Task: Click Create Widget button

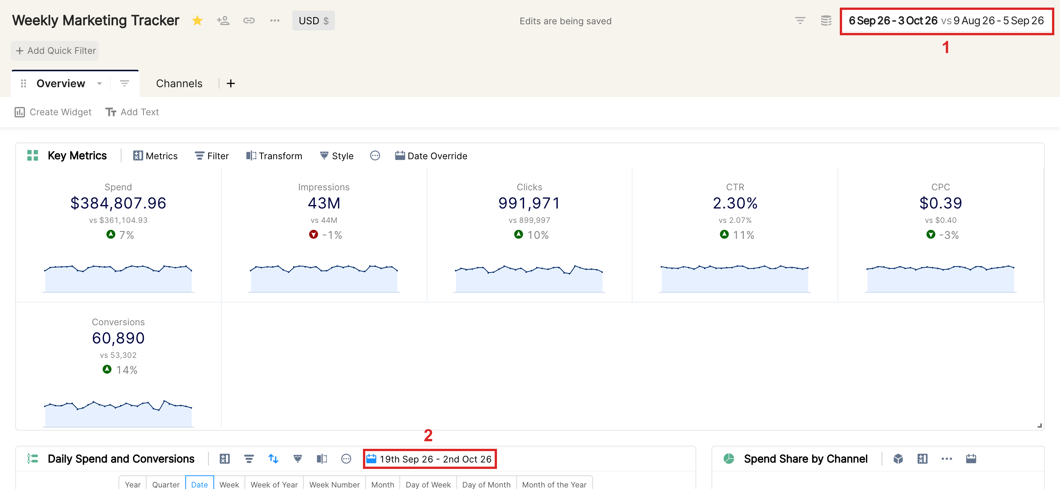Action: click(x=53, y=112)
